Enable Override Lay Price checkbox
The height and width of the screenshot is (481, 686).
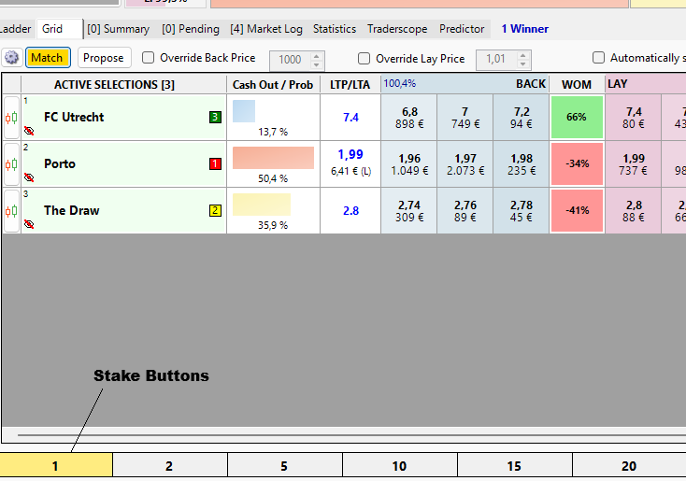(x=364, y=58)
